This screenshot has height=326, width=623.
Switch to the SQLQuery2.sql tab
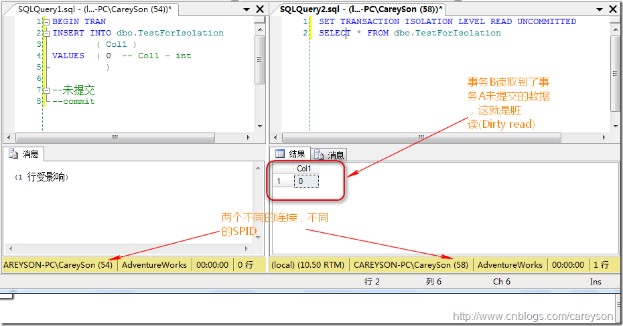coord(361,9)
